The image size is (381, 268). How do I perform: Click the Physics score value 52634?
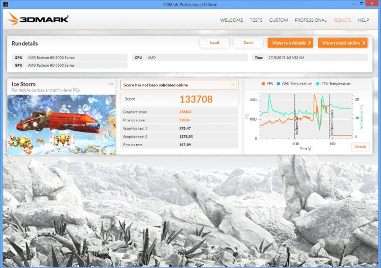click(184, 120)
